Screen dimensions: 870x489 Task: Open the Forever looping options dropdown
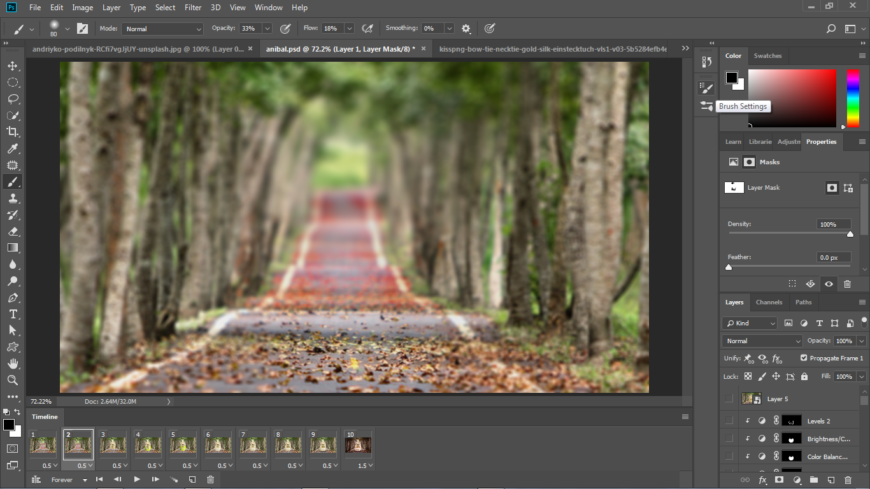(x=69, y=479)
